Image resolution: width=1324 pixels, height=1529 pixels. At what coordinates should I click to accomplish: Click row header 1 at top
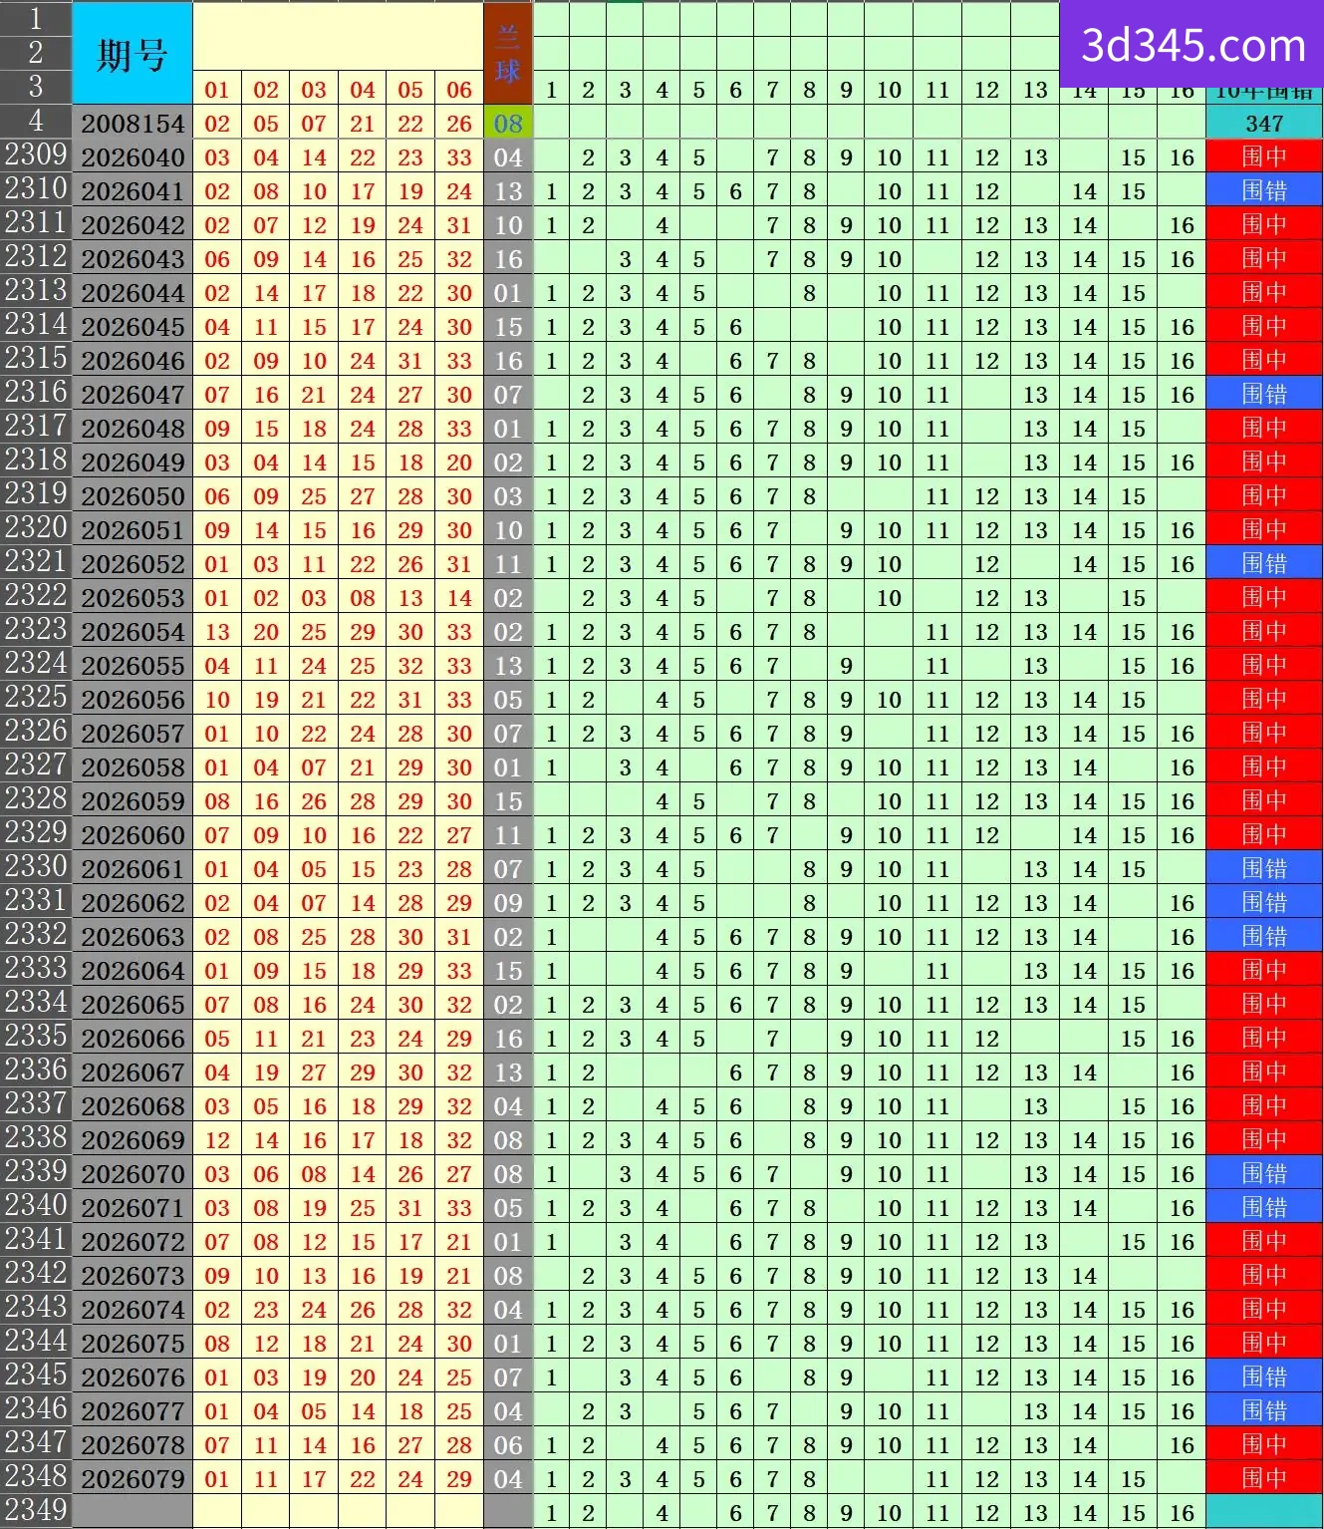pyautogui.click(x=36, y=18)
